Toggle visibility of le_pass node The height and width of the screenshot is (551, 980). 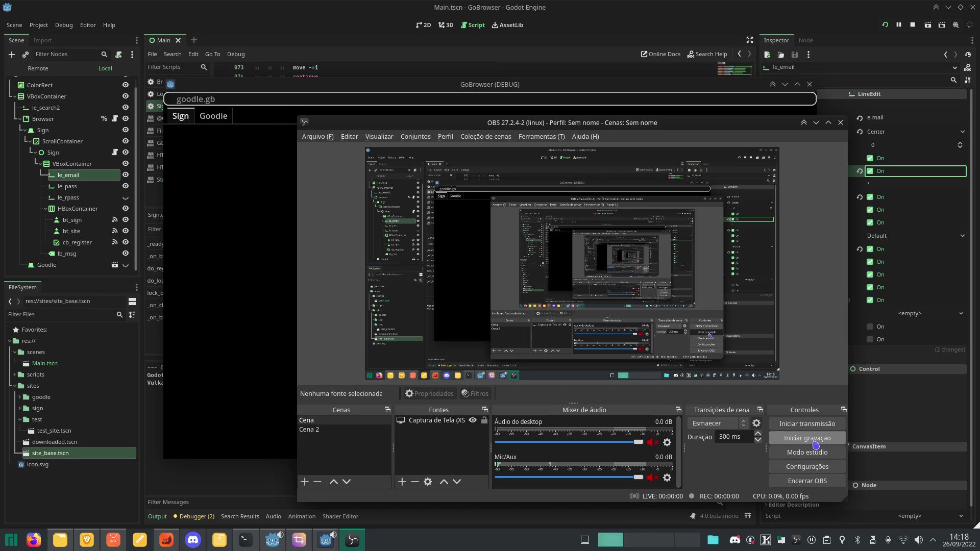tap(126, 186)
